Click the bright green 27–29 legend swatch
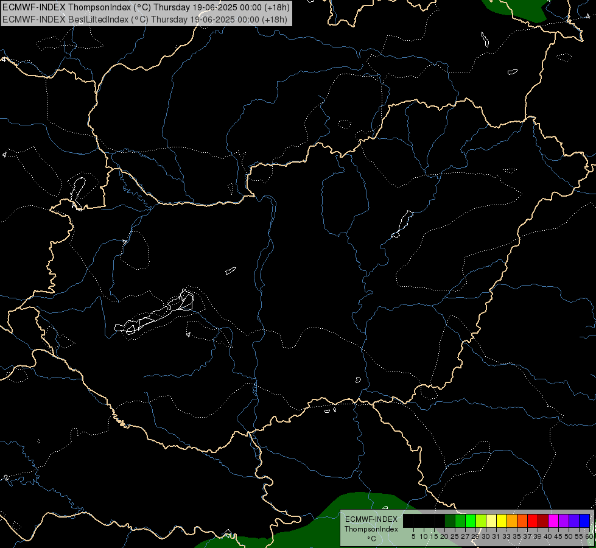Image resolution: width=596 pixels, height=548 pixels. [x=471, y=521]
